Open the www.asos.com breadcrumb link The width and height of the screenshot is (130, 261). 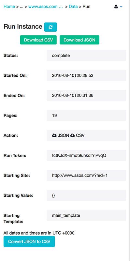pyautogui.click(x=46, y=7)
